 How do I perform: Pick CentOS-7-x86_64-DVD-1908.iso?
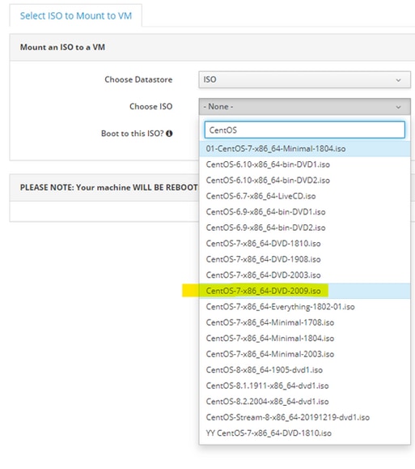304,259
